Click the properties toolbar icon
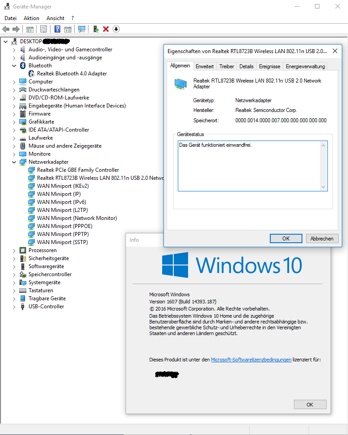348x435 pixels. click(43, 29)
